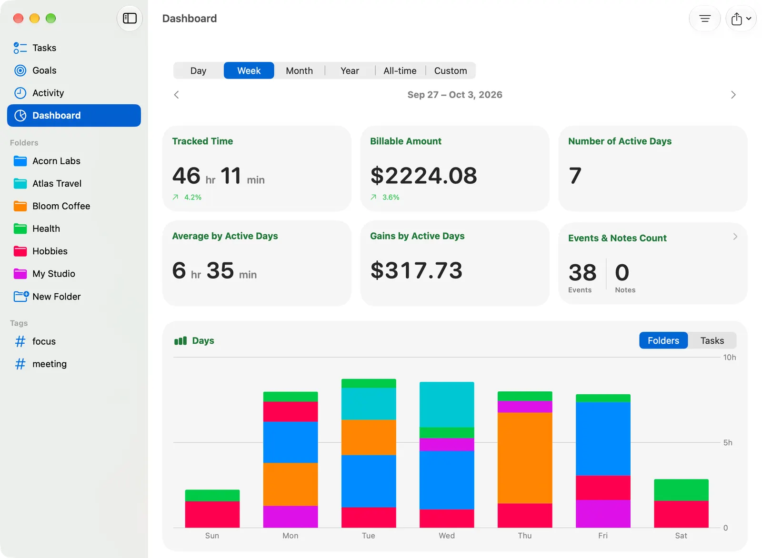The width and height of the screenshot is (762, 558).
Task: Click the Health folder icon
Action: (x=20, y=229)
